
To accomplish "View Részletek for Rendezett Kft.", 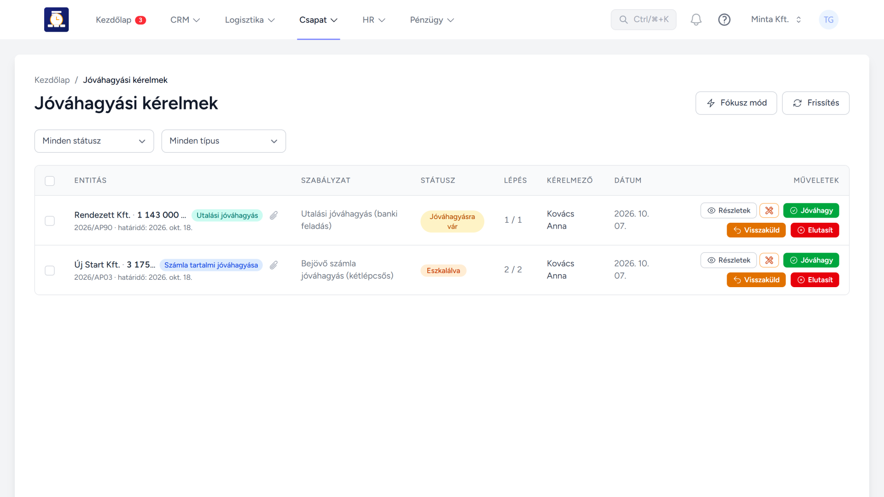I will [728, 210].
